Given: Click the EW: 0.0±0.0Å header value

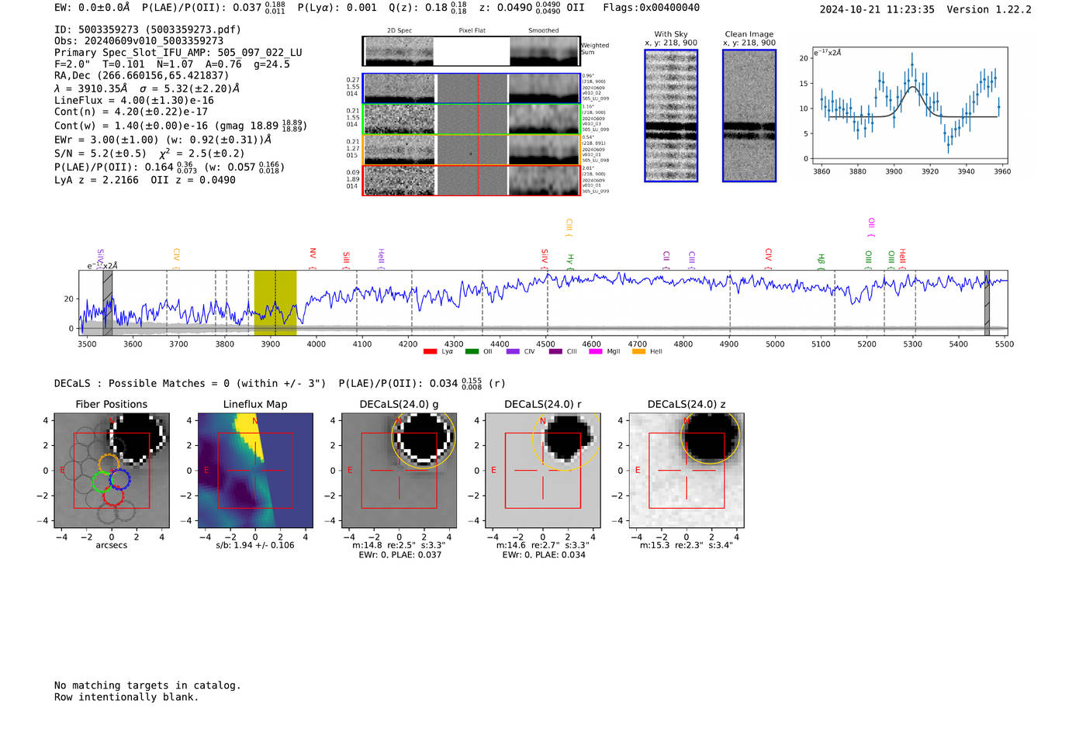Looking at the screenshot, I should click(92, 8).
